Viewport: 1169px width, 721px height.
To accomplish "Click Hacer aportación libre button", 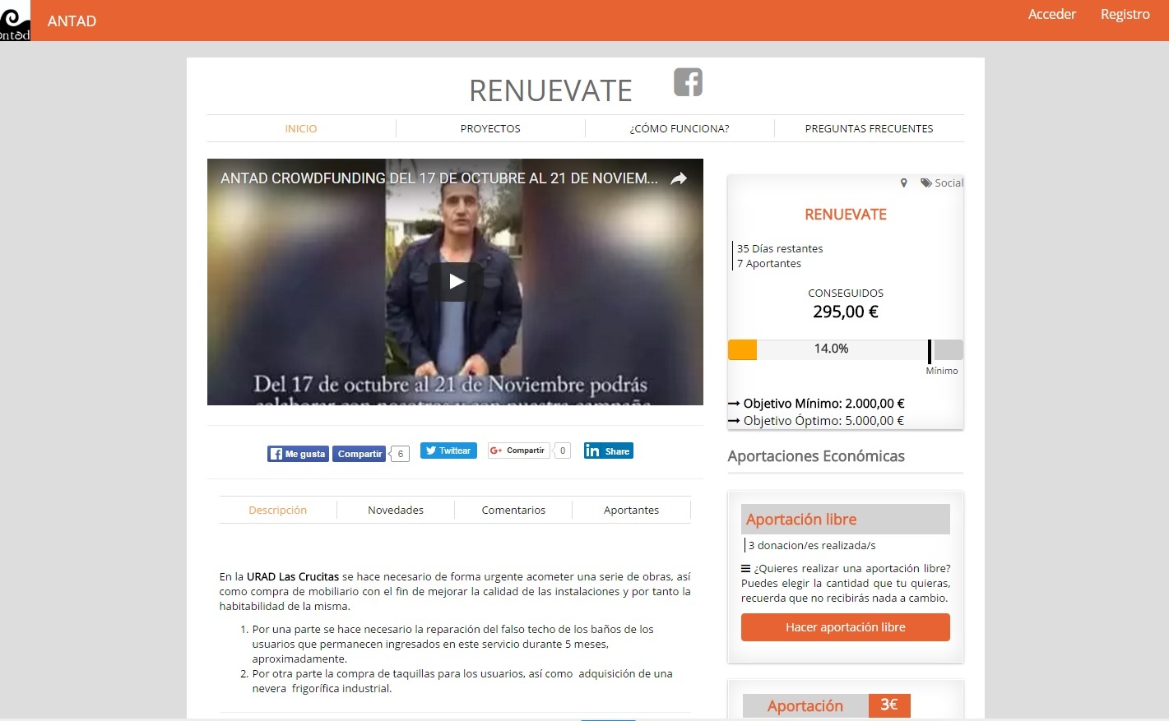I will pyautogui.click(x=845, y=627).
